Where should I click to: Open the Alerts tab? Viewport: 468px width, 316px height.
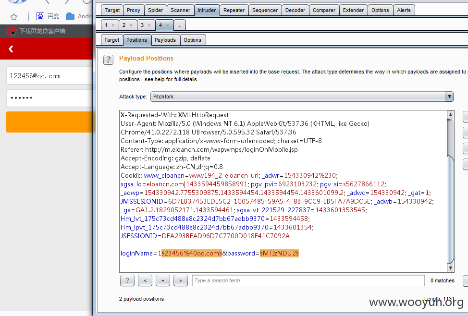click(404, 10)
